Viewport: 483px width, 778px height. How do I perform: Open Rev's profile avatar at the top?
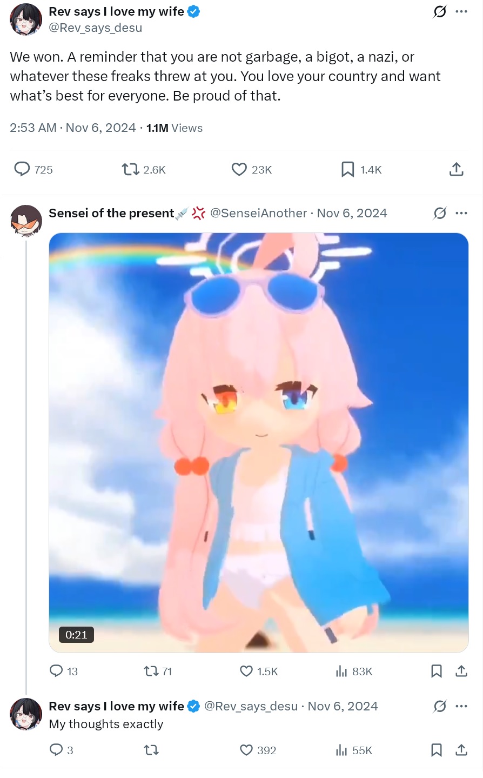26,19
